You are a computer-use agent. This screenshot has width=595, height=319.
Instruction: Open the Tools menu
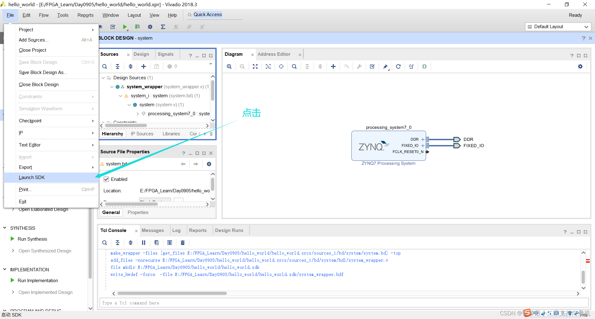tap(63, 15)
